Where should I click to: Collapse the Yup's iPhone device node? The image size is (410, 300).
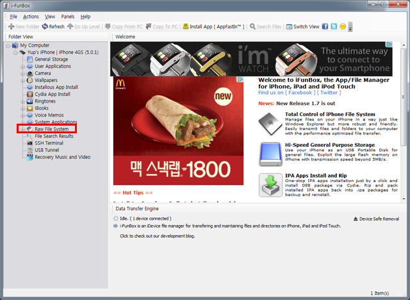(15, 53)
